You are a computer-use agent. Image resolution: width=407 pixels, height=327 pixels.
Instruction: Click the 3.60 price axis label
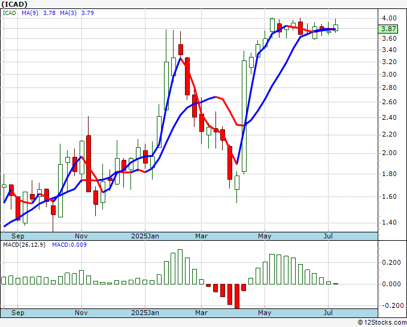(x=389, y=38)
